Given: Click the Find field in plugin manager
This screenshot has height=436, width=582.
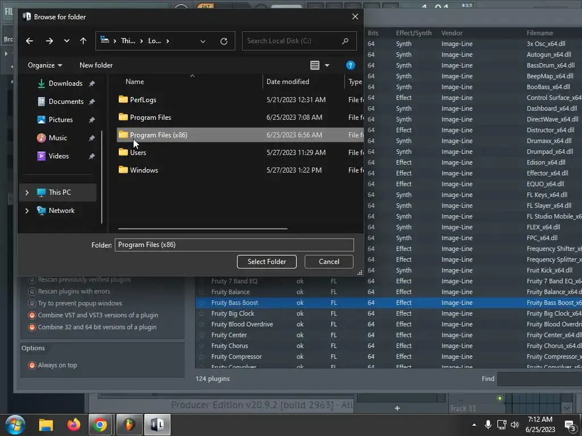Looking at the screenshot, I should point(540,379).
